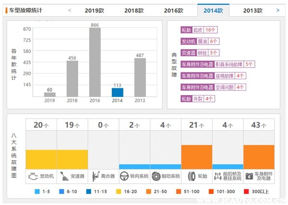Click the blue 2014 bar in chart

coord(117,92)
